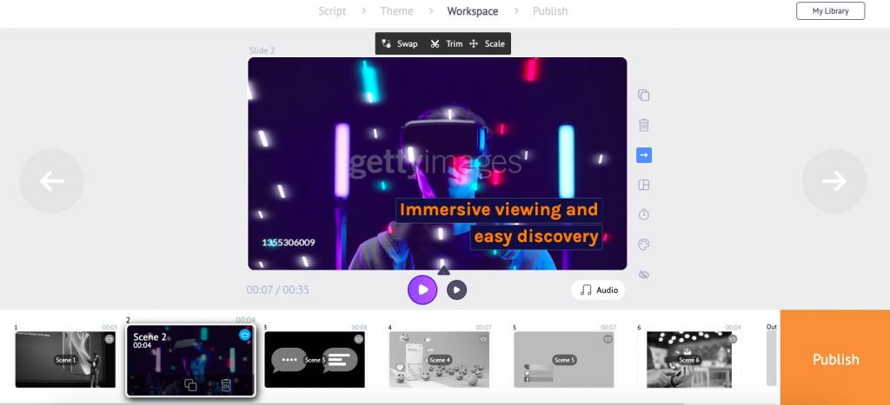Click Scale in the media toolbar
Screen dimensions: 890x405
click(487, 43)
